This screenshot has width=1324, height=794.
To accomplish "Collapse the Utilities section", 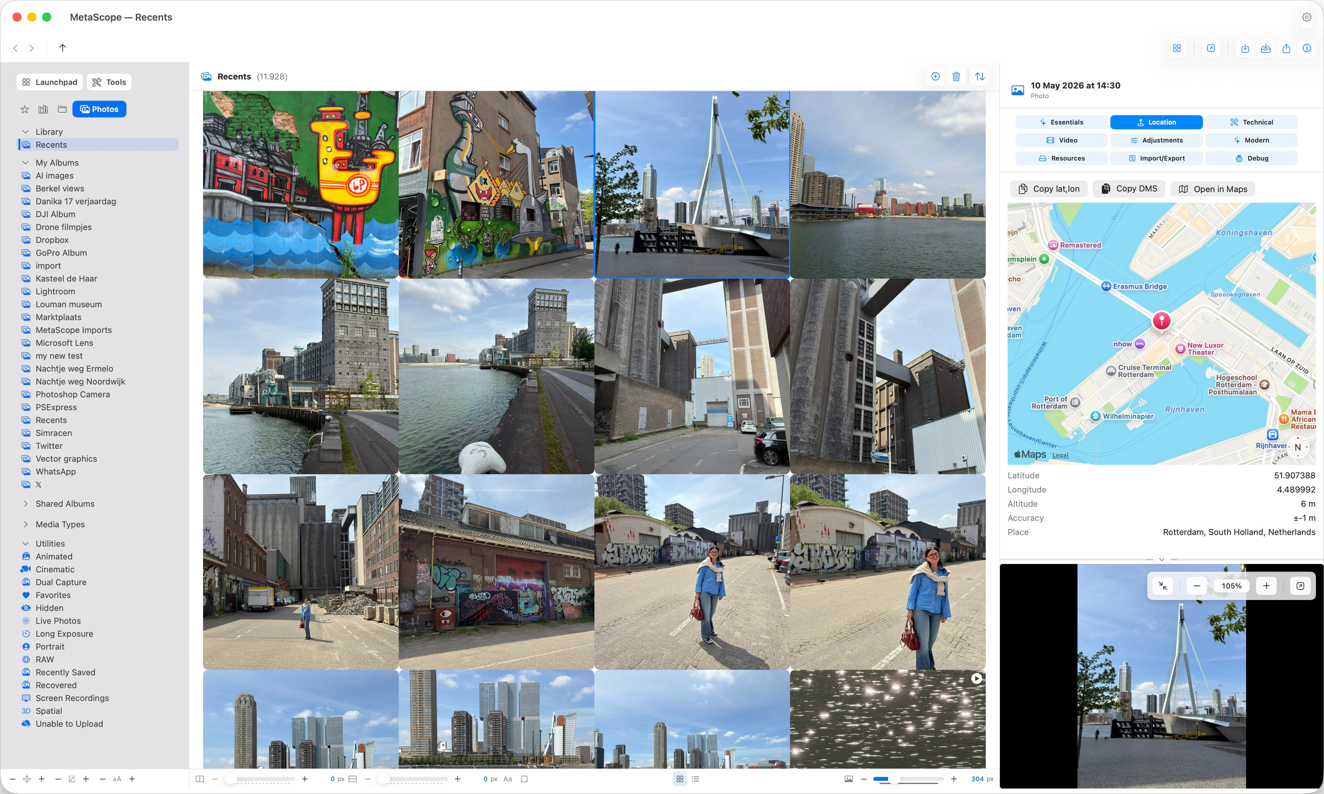I will 25,544.
